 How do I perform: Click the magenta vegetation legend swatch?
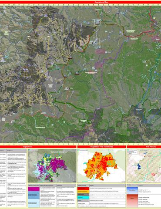(x=34, y=189)
